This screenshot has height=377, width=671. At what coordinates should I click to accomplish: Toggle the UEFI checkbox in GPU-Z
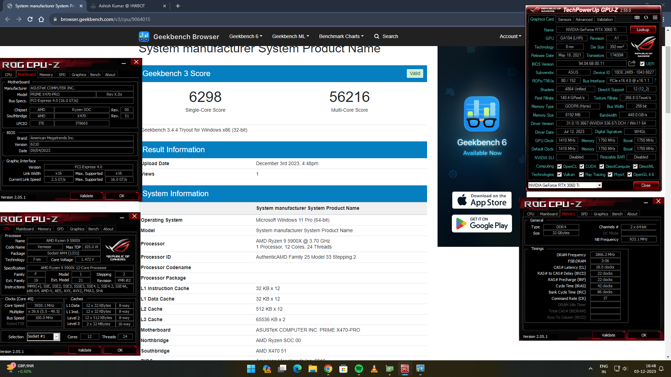pyautogui.click(x=642, y=64)
